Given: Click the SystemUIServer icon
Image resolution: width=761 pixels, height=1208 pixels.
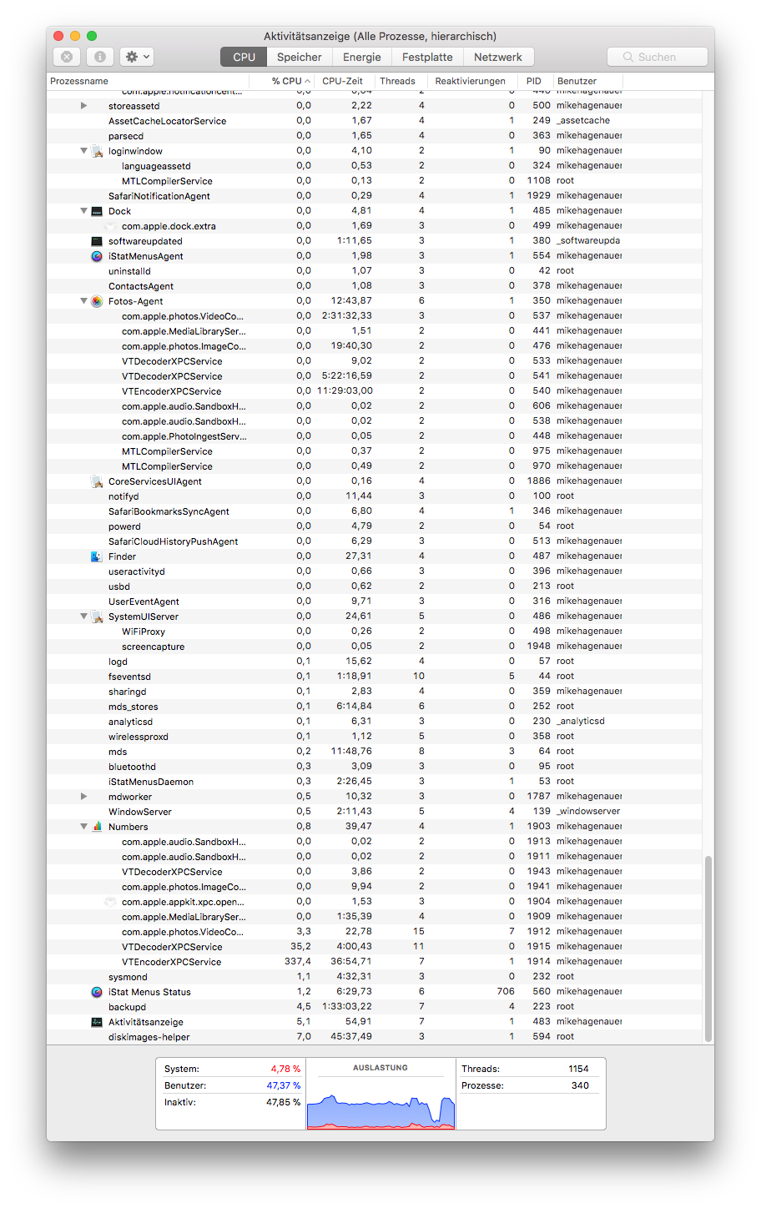Looking at the screenshot, I should coord(97,617).
